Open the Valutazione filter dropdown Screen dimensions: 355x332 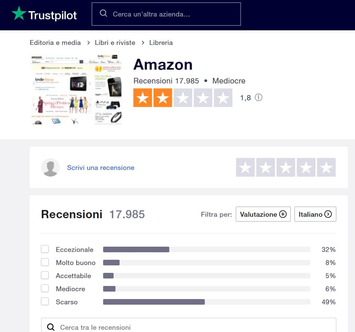pyautogui.click(x=263, y=214)
